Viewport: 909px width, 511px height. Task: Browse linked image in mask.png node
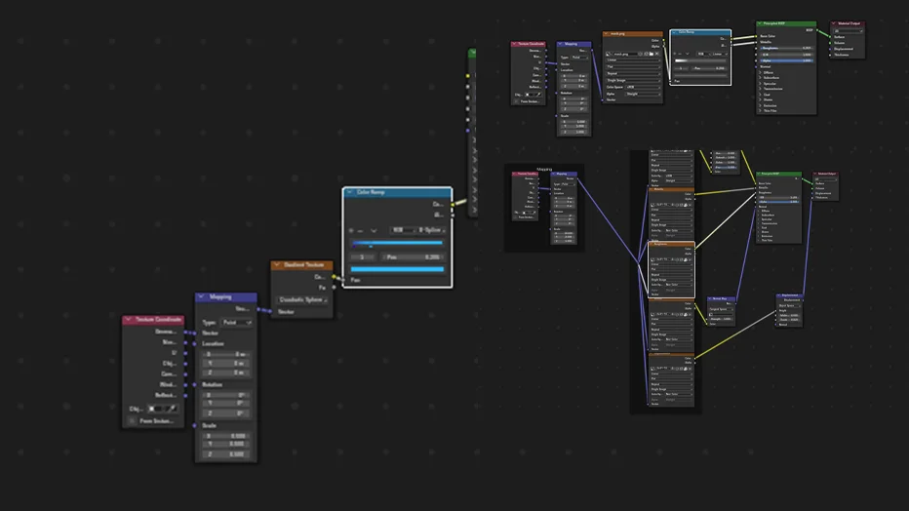(609, 54)
